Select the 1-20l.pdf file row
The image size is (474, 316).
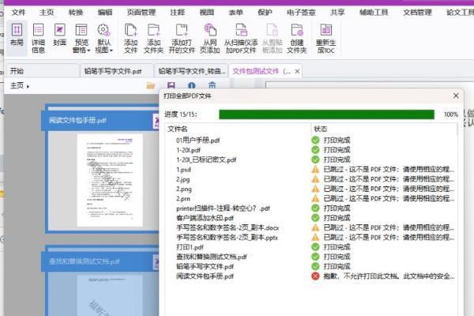(310, 150)
